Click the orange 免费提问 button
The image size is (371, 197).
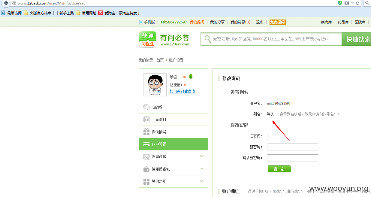(277, 22)
